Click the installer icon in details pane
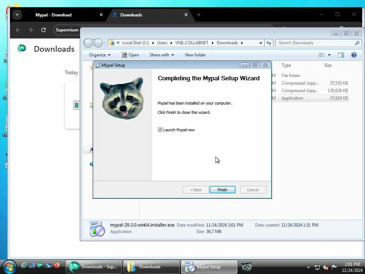The width and height of the screenshot is (365, 274). (97, 229)
